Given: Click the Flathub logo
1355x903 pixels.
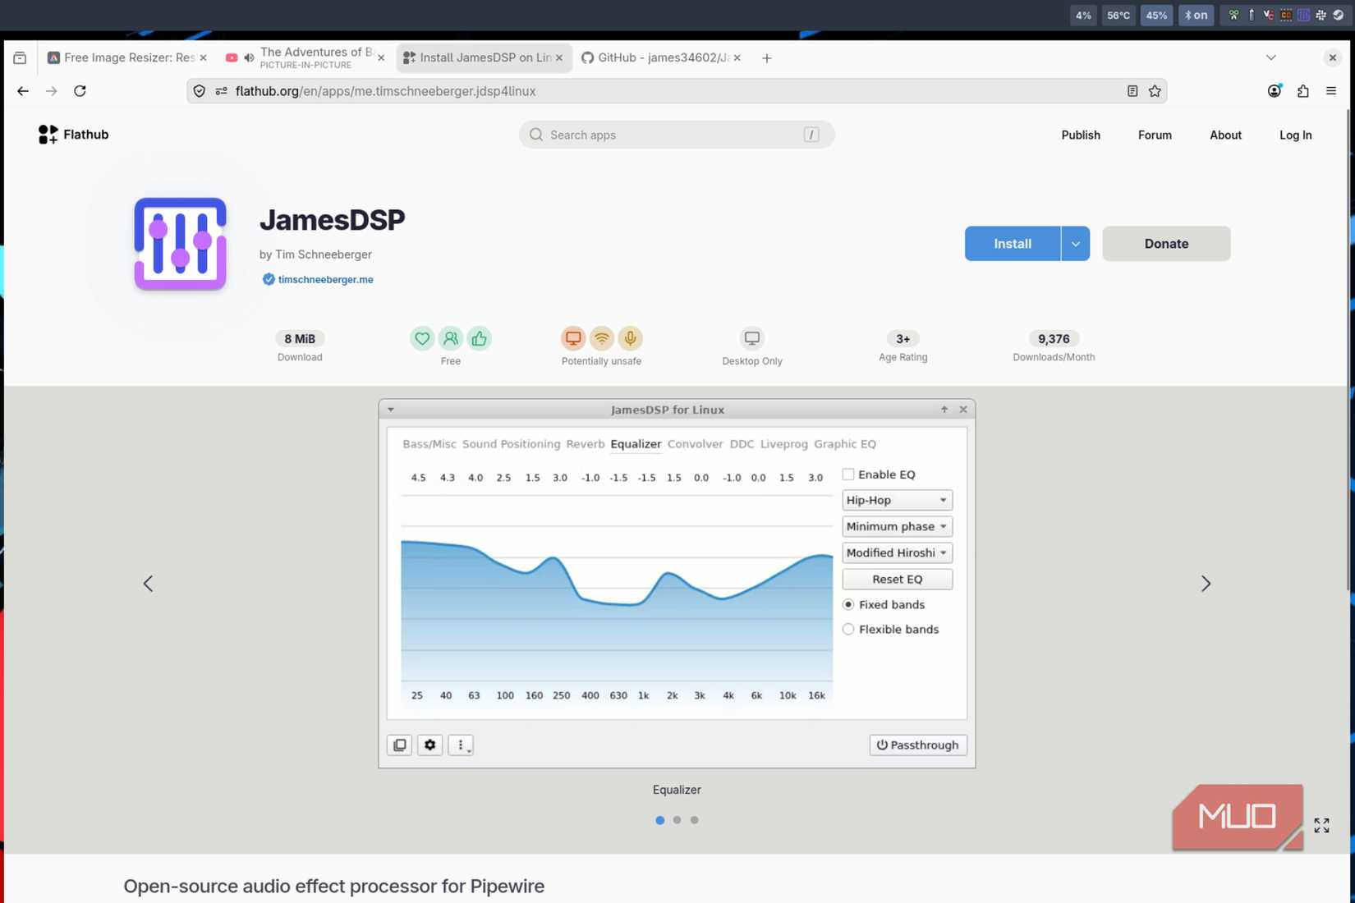Looking at the screenshot, I should click(73, 135).
